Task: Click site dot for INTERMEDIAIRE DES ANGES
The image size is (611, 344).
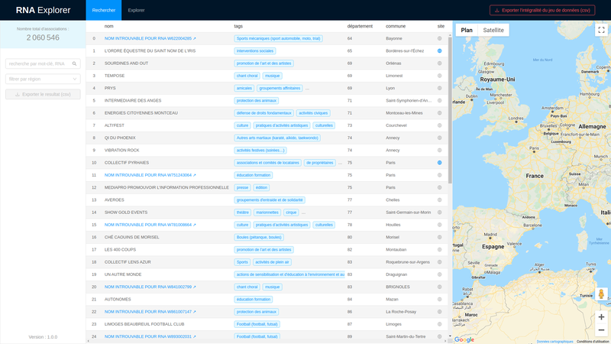Action: [x=440, y=100]
